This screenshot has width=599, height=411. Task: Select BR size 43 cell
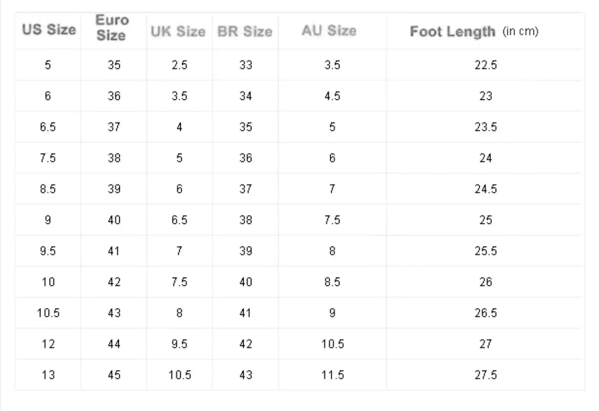tap(246, 375)
